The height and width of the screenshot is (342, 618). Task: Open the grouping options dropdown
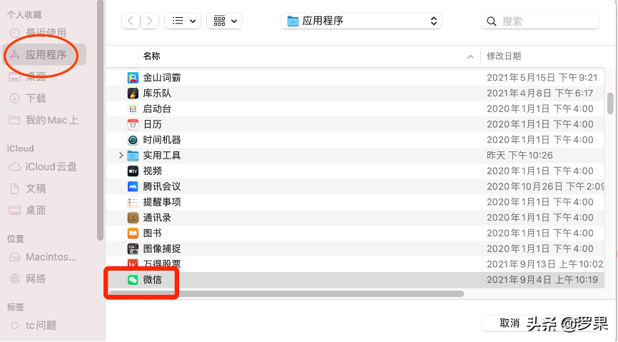tap(225, 21)
